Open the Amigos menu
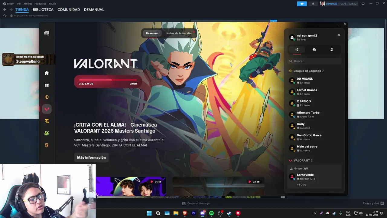 pos(28,4)
